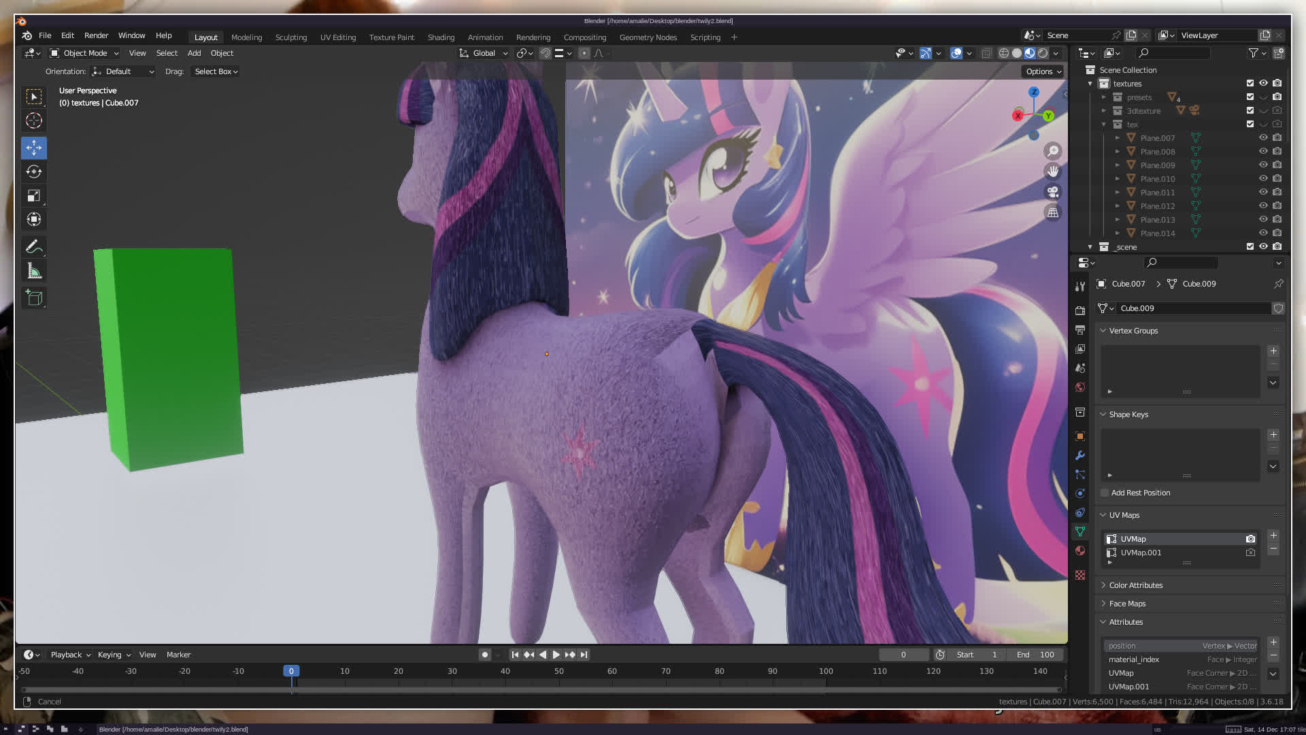Select the Rotate tool in toolbar
This screenshot has width=1306, height=735.
coord(34,171)
